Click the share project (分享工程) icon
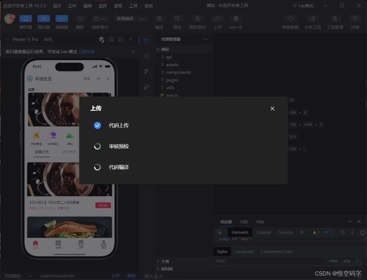 (313, 18)
